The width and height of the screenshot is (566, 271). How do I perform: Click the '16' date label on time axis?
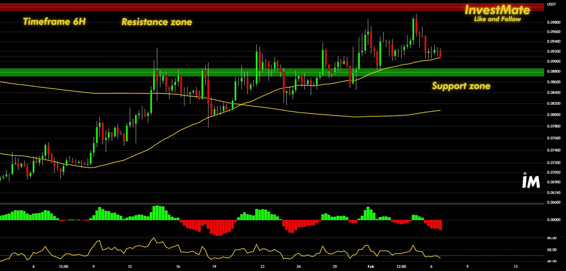click(178, 267)
